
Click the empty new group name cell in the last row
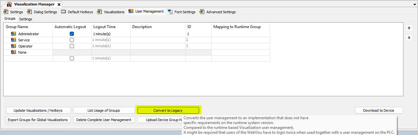28,58
